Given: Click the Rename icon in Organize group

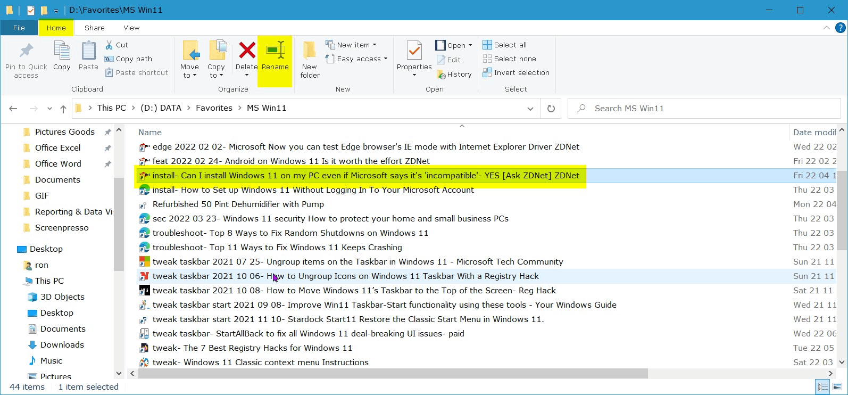Looking at the screenshot, I should [275, 51].
